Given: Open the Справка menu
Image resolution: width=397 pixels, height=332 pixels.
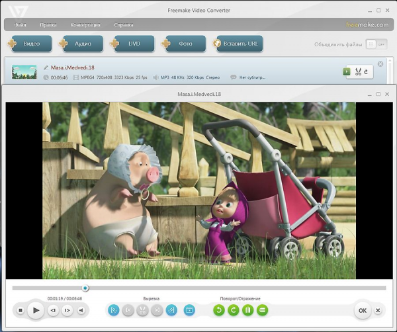Looking at the screenshot, I should [x=124, y=24].
